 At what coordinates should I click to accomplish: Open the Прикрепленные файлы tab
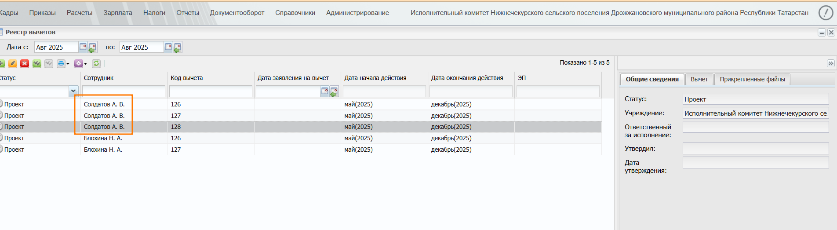click(x=752, y=79)
